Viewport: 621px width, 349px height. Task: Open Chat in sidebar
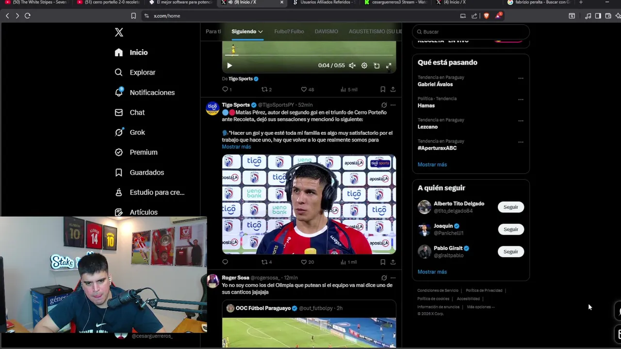point(130,112)
